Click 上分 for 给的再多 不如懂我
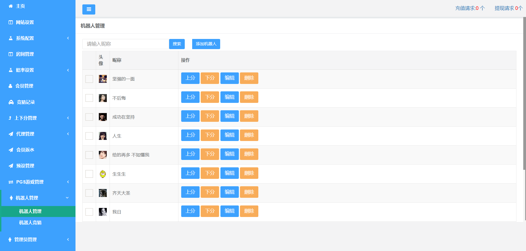The image size is (526, 251). pyautogui.click(x=190, y=154)
